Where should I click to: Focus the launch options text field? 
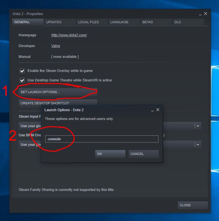coord(102,139)
